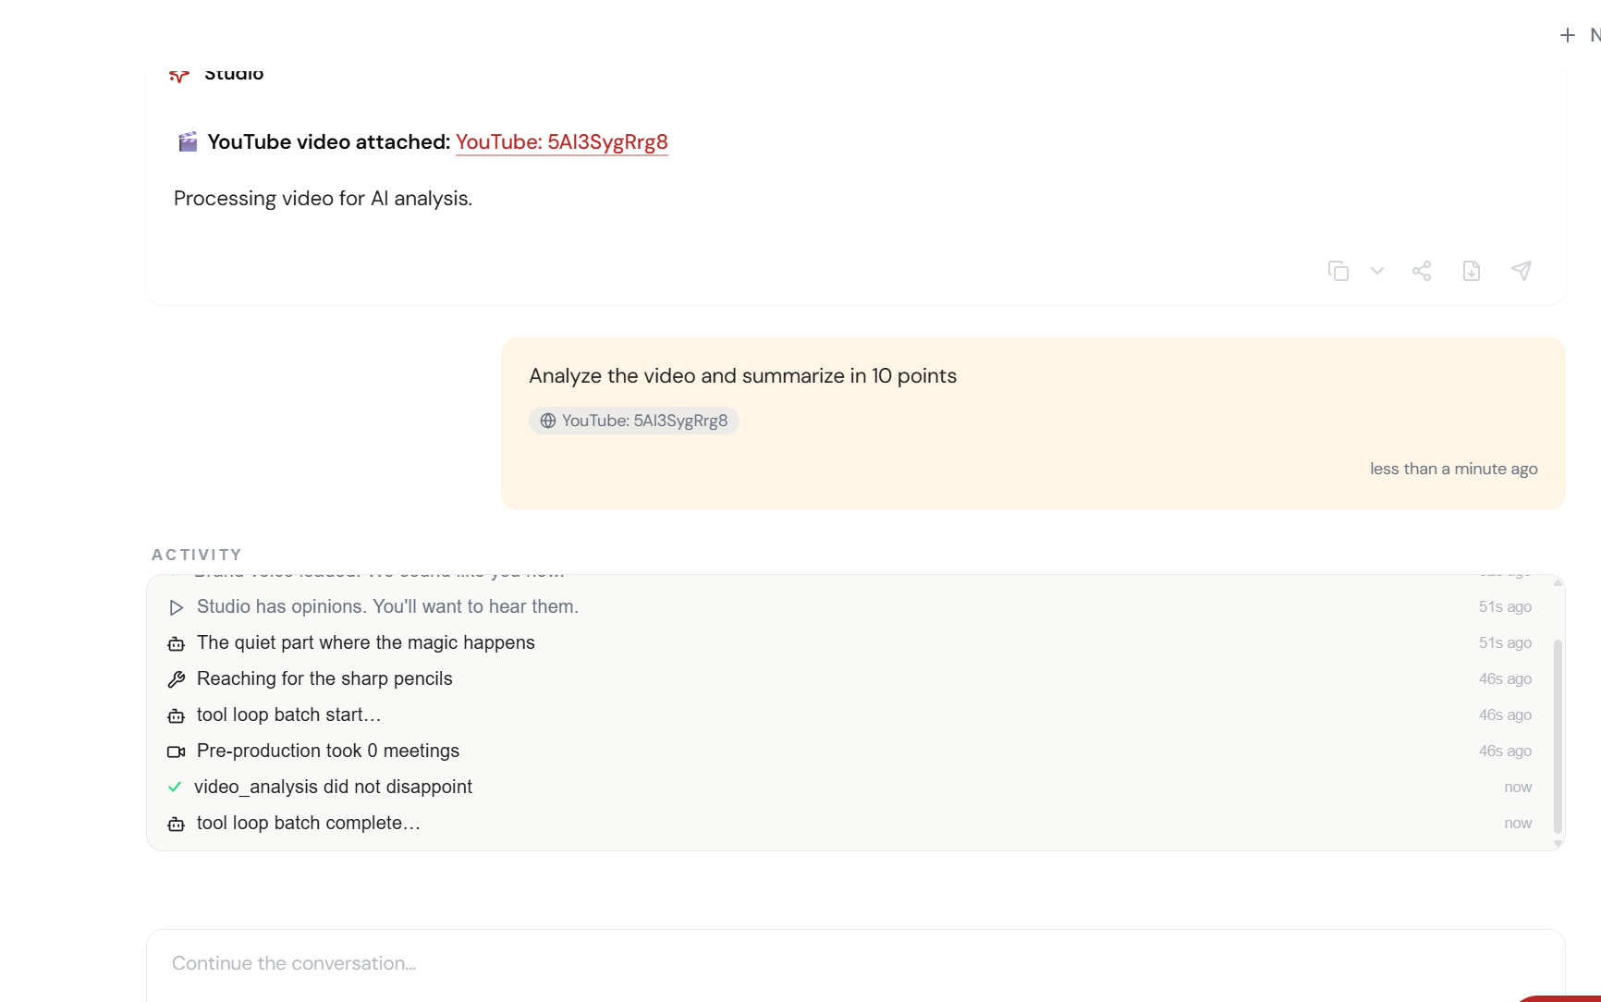Click the plus button at top right
The width and height of the screenshot is (1601, 1002).
click(1568, 34)
